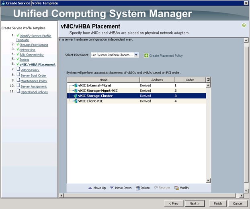Click the Finish button
This screenshot has width=250, height=209.
tap(218, 204)
